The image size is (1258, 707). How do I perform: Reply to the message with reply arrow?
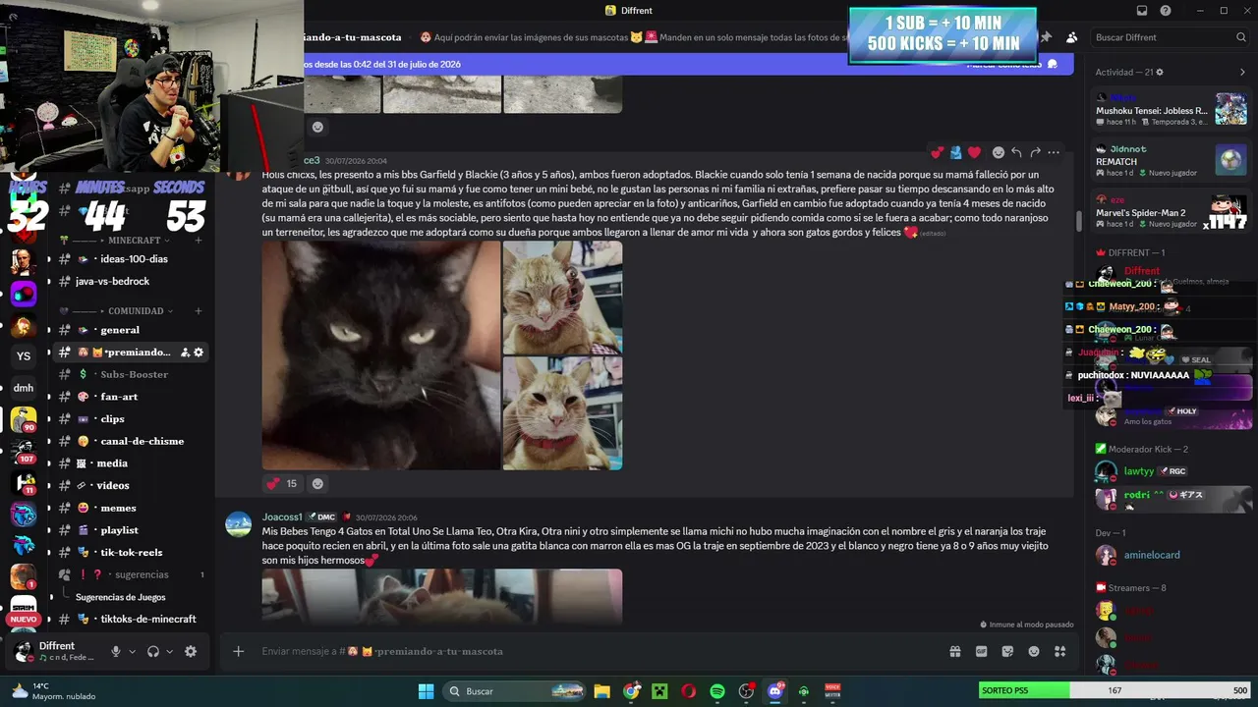point(1016,152)
